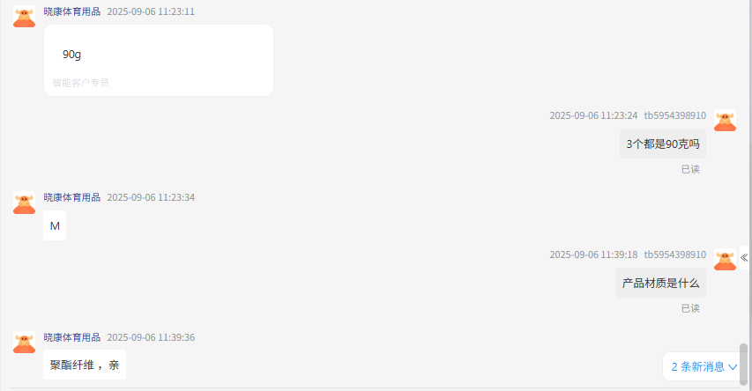Click the M reply bubble
752x391 pixels.
[55, 225]
